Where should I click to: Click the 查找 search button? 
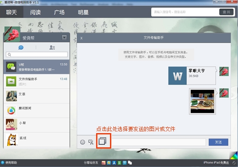pyautogui.click(x=226, y=12)
